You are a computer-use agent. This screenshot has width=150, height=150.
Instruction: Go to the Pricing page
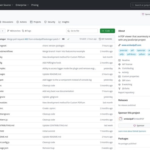pyautogui.click(x=35, y=5)
